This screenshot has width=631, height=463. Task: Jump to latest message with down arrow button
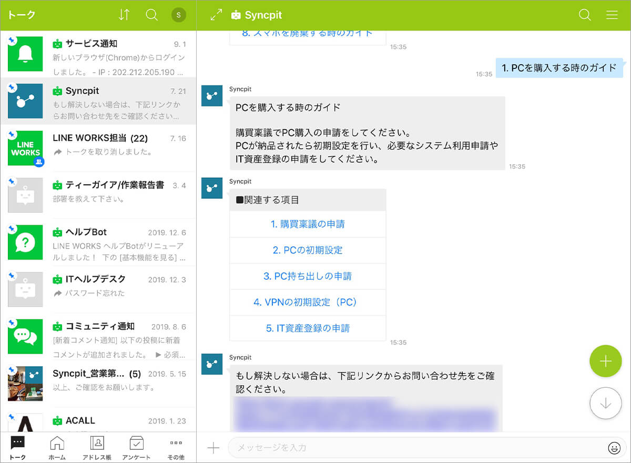point(606,404)
